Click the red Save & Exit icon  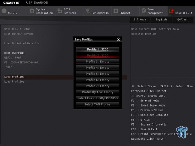(x=171, y=11)
